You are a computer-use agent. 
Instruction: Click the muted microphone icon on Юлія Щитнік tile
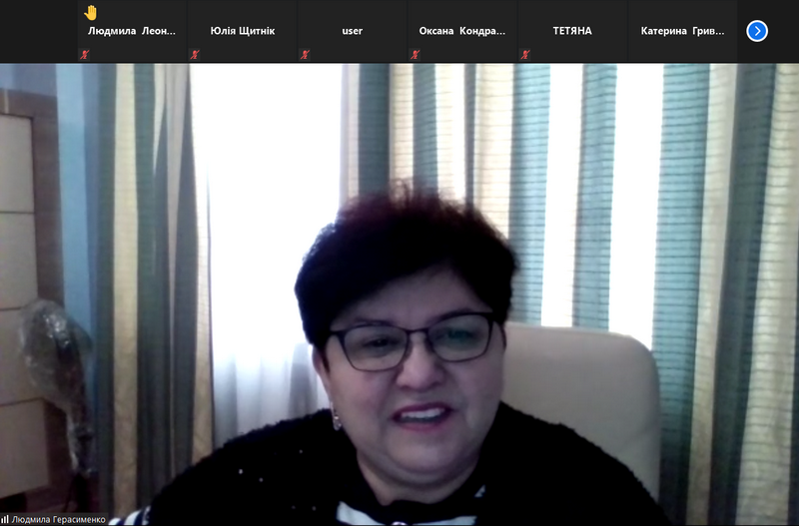195,54
